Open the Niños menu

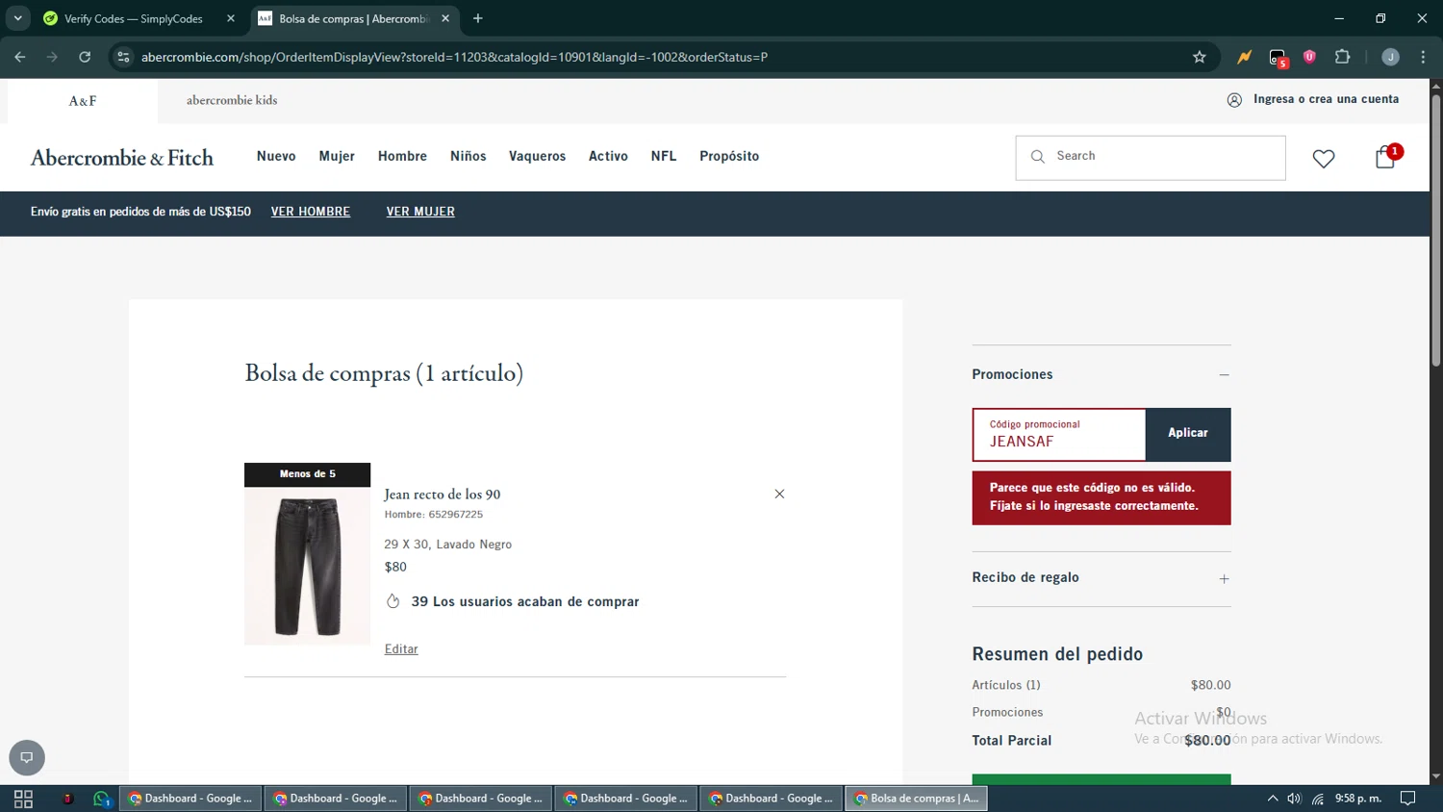[468, 156]
